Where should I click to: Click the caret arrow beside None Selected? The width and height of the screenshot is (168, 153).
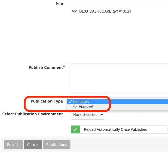pyautogui.click(x=101, y=115)
